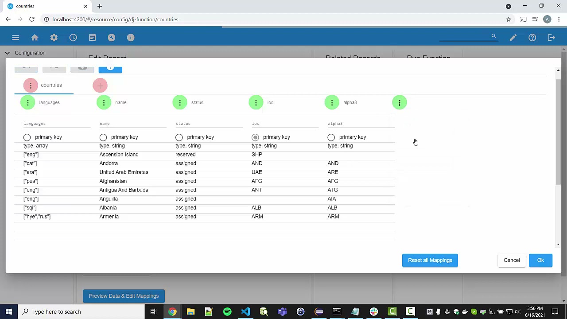Click the scrollbar's down arrow in dialog
Image resolution: width=567 pixels, height=319 pixels.
coord(558,245)
